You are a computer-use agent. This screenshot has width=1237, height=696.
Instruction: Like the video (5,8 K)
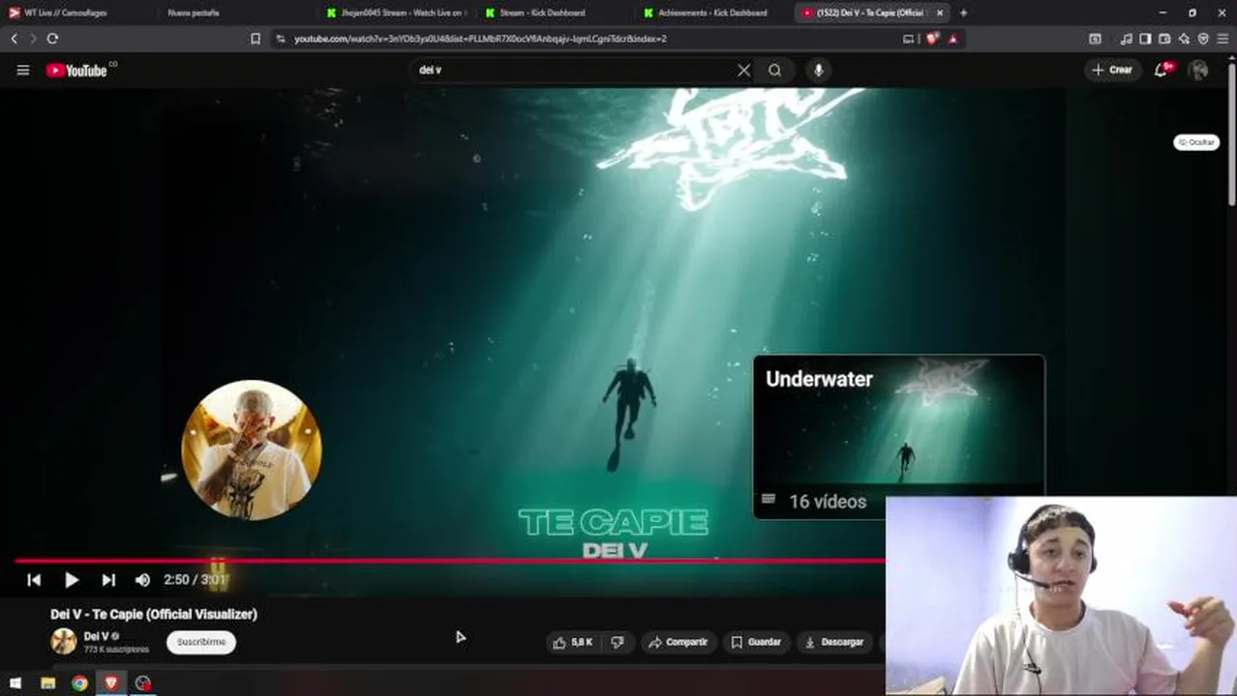click(572, 642)
